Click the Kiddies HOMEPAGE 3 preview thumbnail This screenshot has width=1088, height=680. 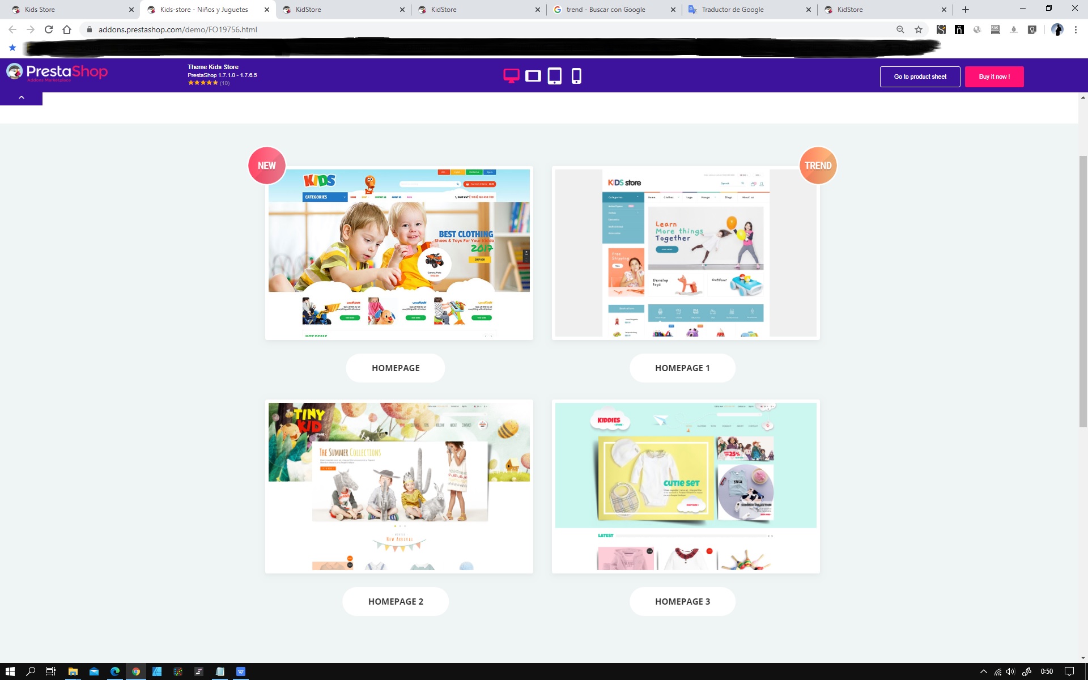point(686,486)
